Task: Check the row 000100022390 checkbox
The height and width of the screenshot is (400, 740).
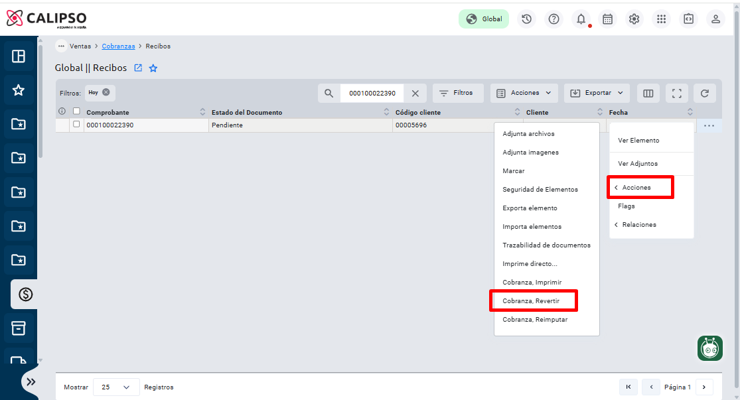Action: pyautogui.click(x=76, y=124)
